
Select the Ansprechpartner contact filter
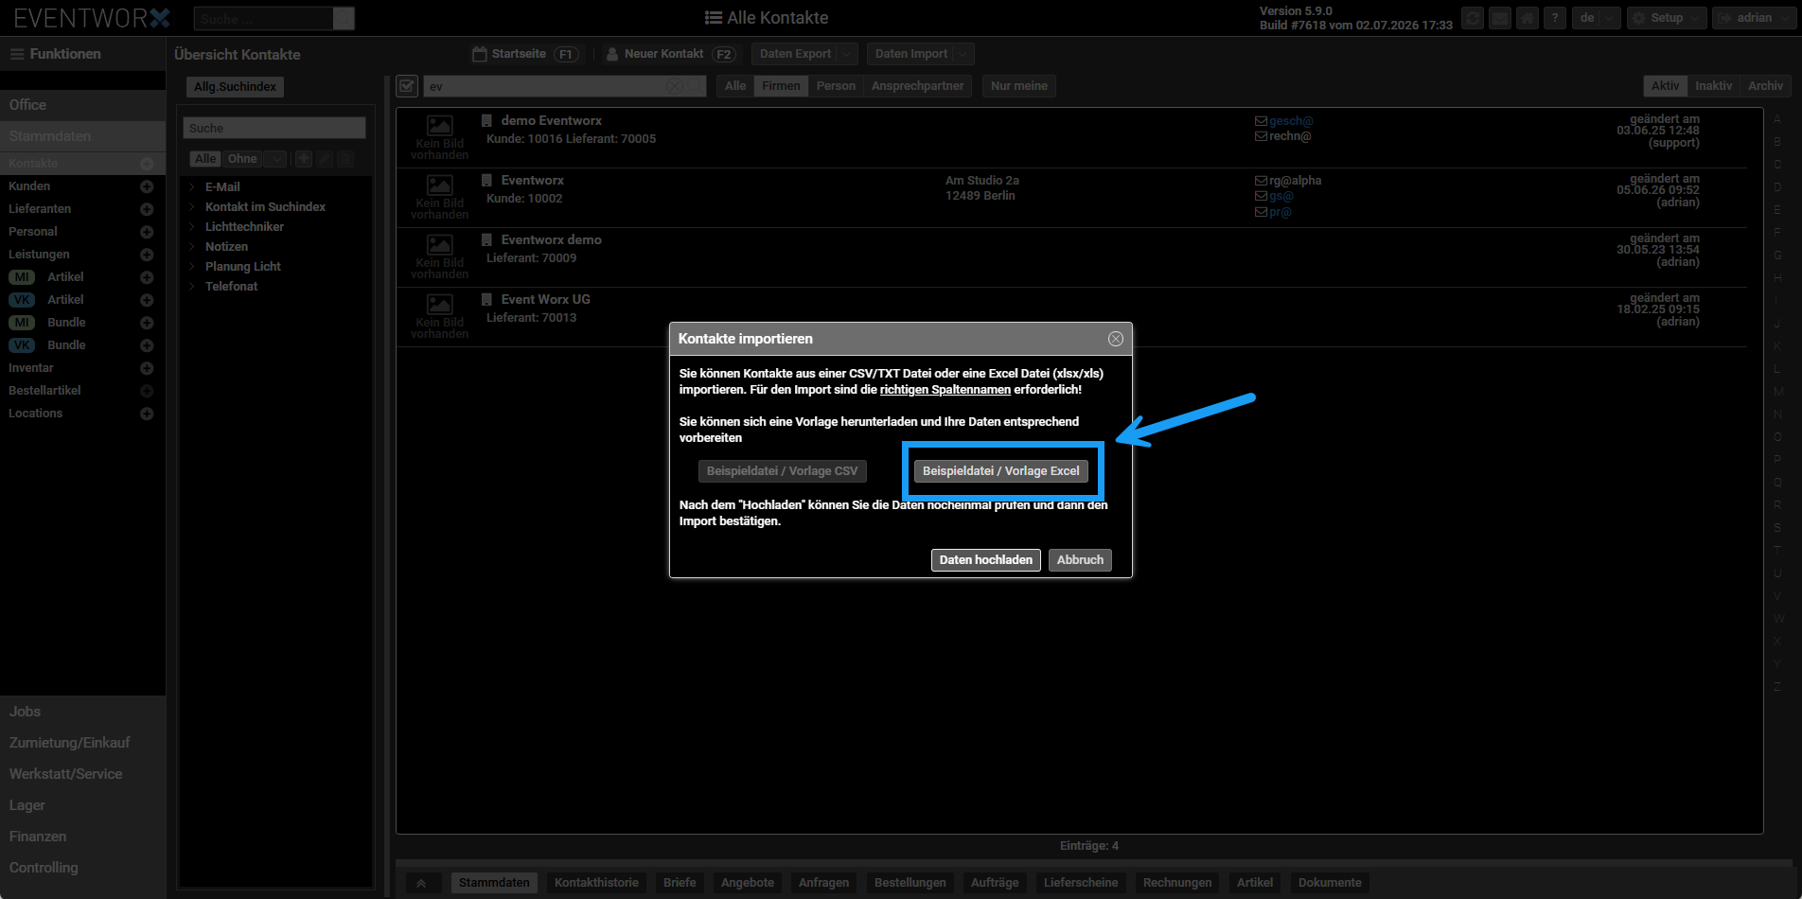917,86
